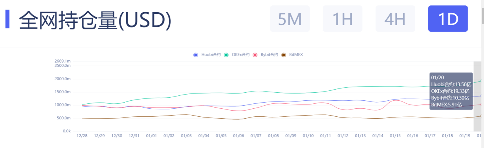Screen dimensions: 484x148
Task: Toggle Bybit合约 series in legend
Action: pos(265,55)
